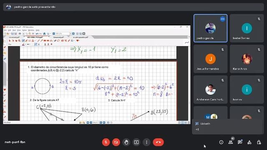Open host controls lock icon
267x150 pixels.
point(259,142)
